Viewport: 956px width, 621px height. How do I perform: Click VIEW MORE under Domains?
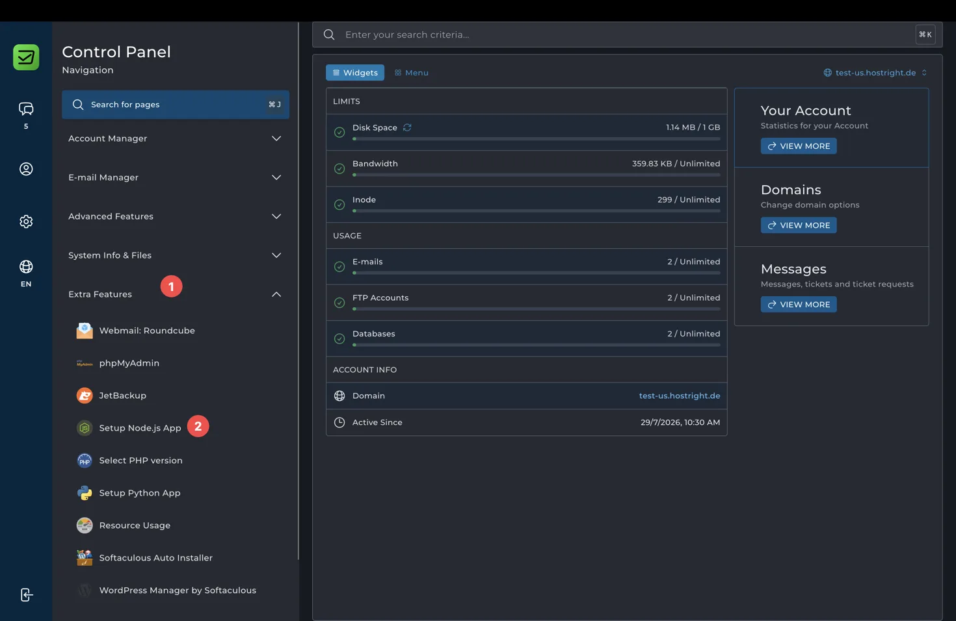pyautogui.click(x=799, y=225)
